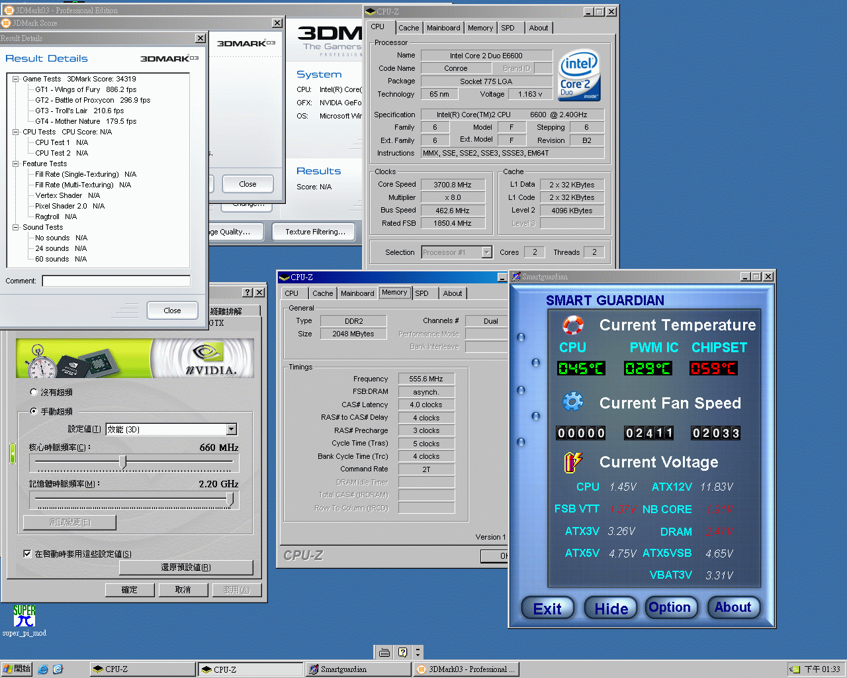Viewport: 847px width, 678px height.
Task: Click the system tray icon beside the clock
Action: point(795,669)
